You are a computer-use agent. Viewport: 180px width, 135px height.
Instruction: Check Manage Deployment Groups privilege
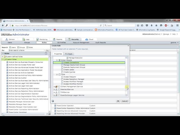point(62,65)
